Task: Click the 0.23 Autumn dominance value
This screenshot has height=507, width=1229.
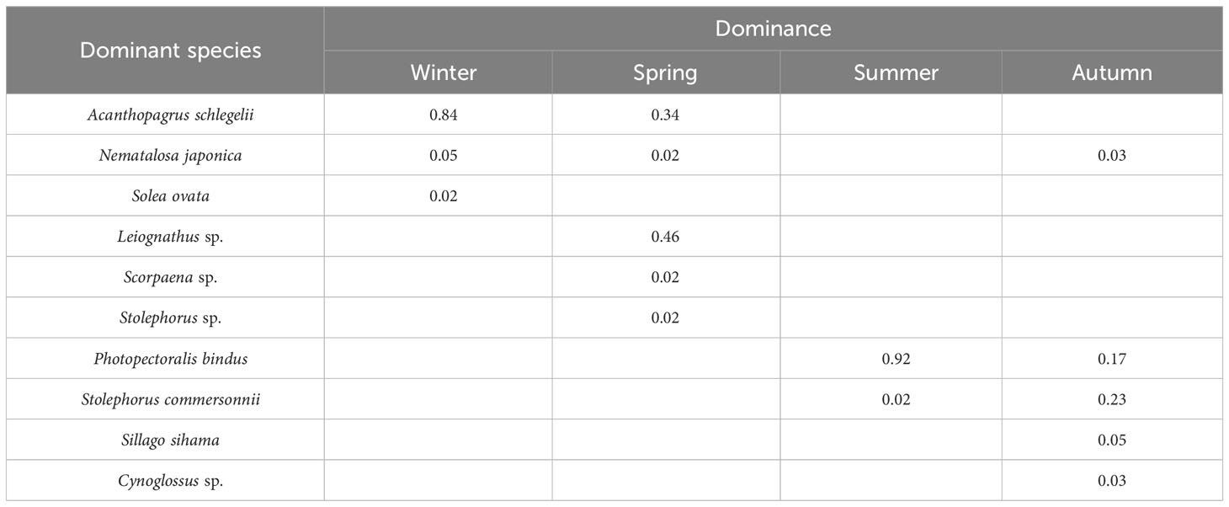Action: 1112,399
